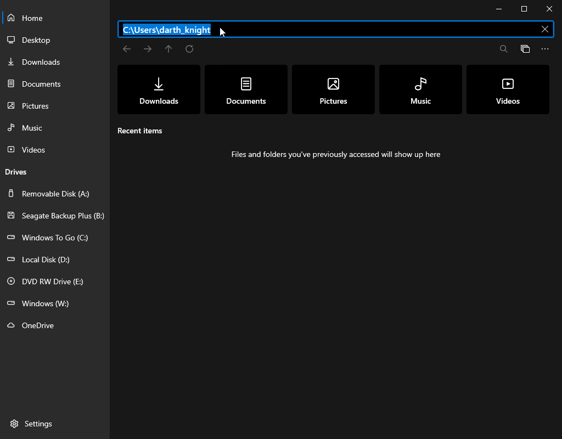Open Videos in the sidebar
Image resolution: width=562 pixels, height=439 pixels.
click(55, 150)
